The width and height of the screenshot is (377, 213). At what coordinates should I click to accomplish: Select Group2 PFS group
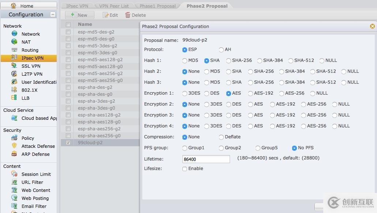click(221, 148)
